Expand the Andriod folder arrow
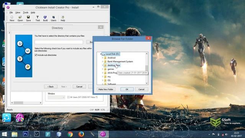The height and width of the screenshot is (138, 245). 103,58
